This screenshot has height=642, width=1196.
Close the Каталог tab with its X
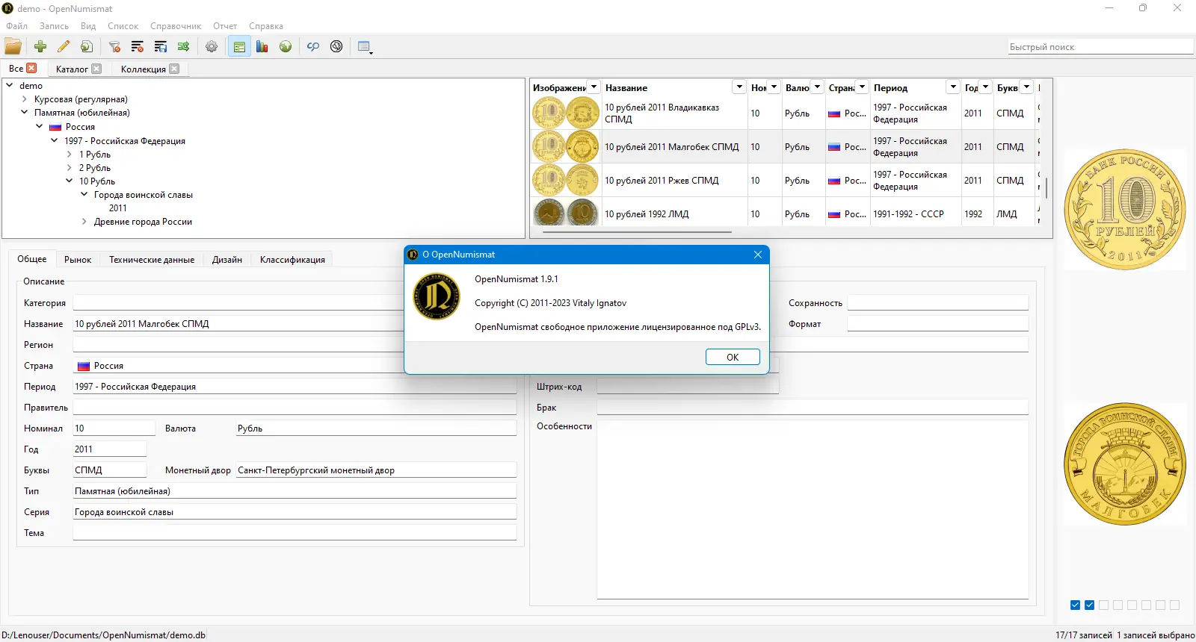pyautogui.click(x=96, y=69)
